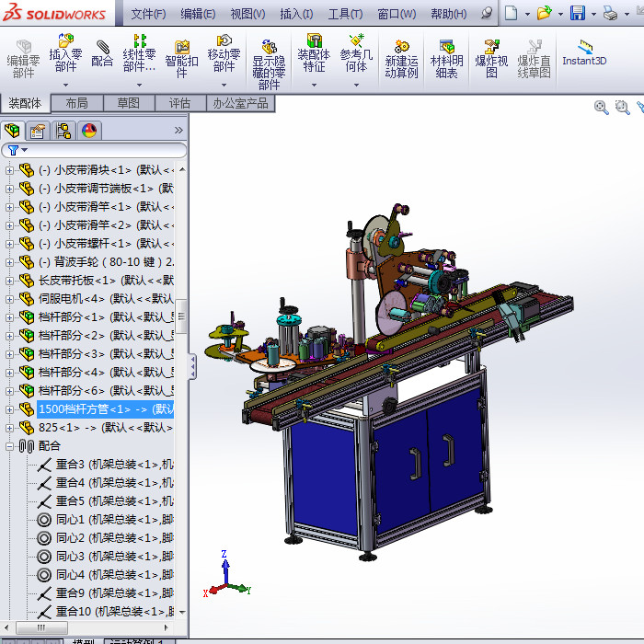
Task: Toggle Instant3D tool
Action: click(x=584, y=52)
